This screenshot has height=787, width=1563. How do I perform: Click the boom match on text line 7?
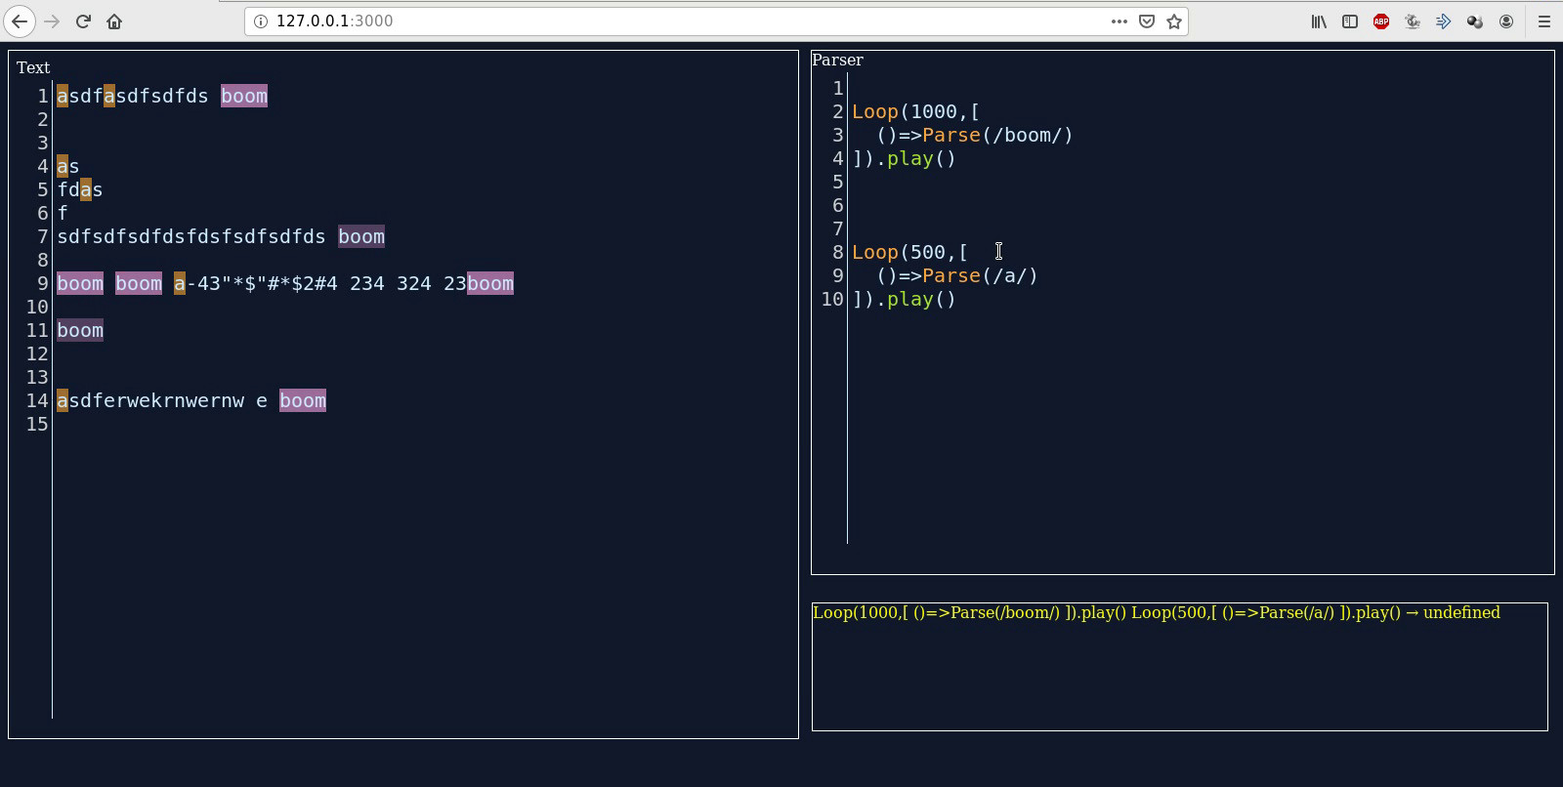[x=361, y=236]
